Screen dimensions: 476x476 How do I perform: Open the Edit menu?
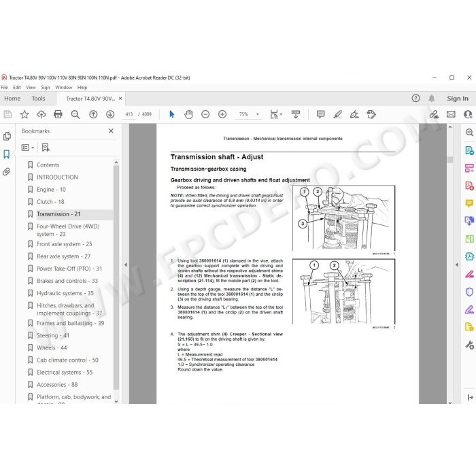point(17,88)
